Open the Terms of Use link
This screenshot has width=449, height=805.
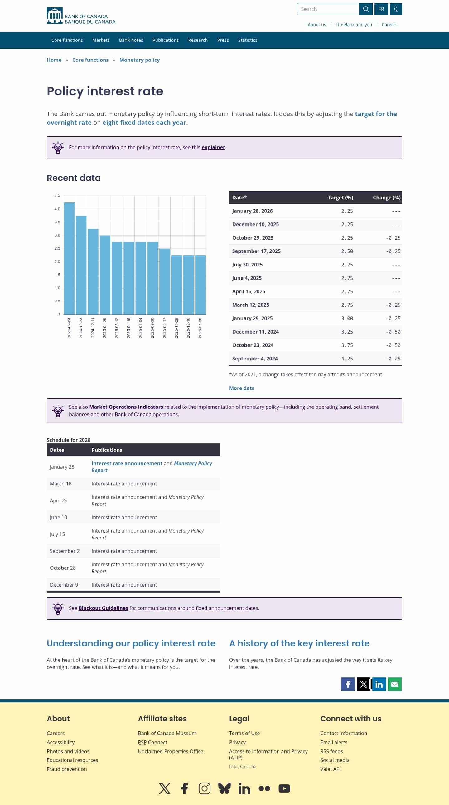pyautogui.click(x=244, y=733)
